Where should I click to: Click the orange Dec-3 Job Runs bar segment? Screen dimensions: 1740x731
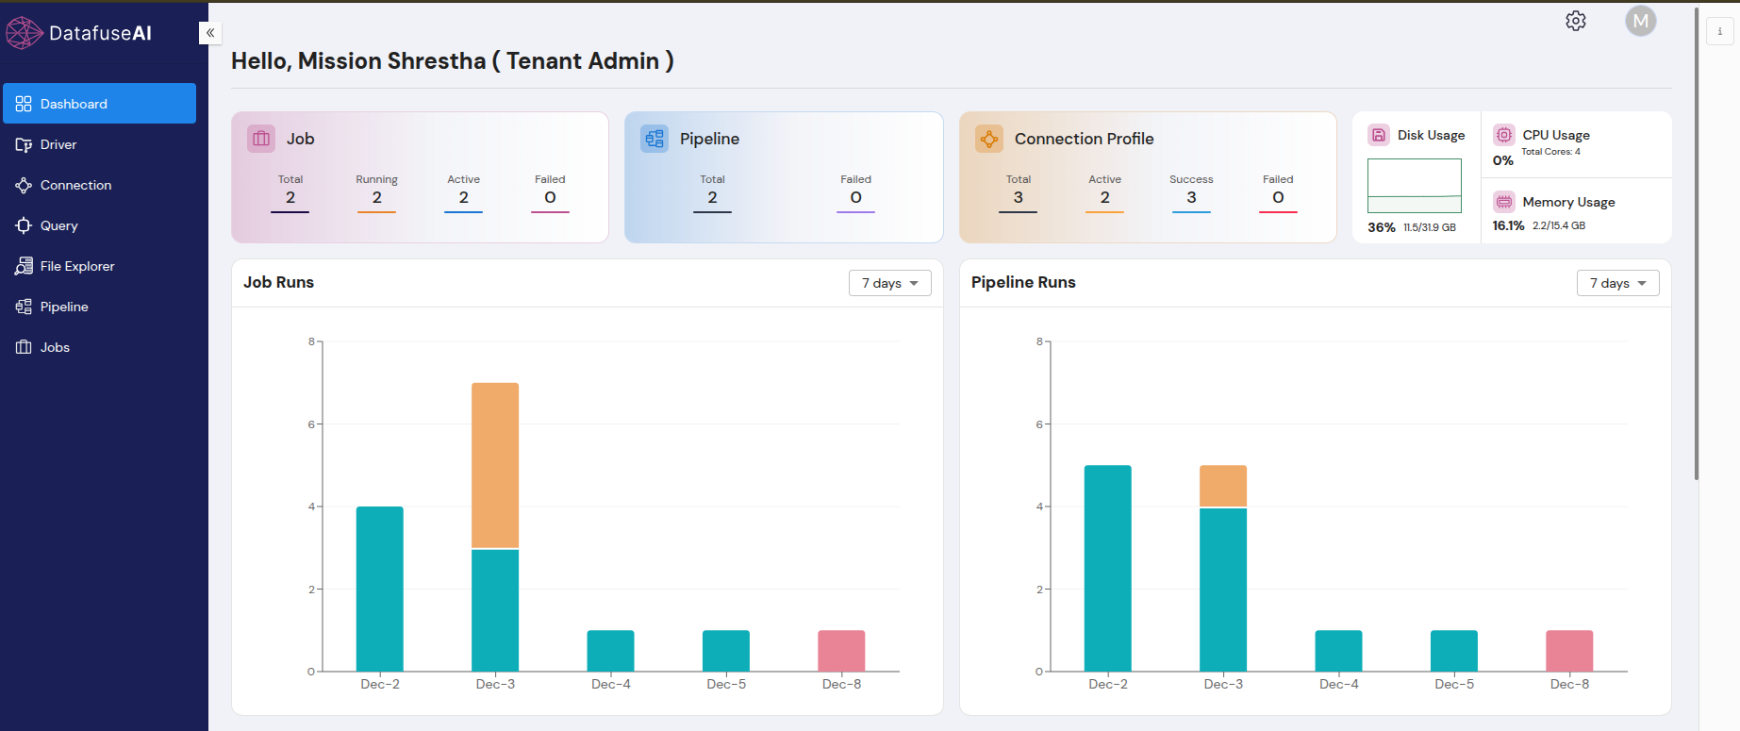point(495,464)
